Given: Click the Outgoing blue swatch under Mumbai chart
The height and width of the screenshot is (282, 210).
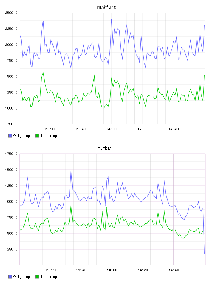Looking at the screenshot, I should (10, 276).
